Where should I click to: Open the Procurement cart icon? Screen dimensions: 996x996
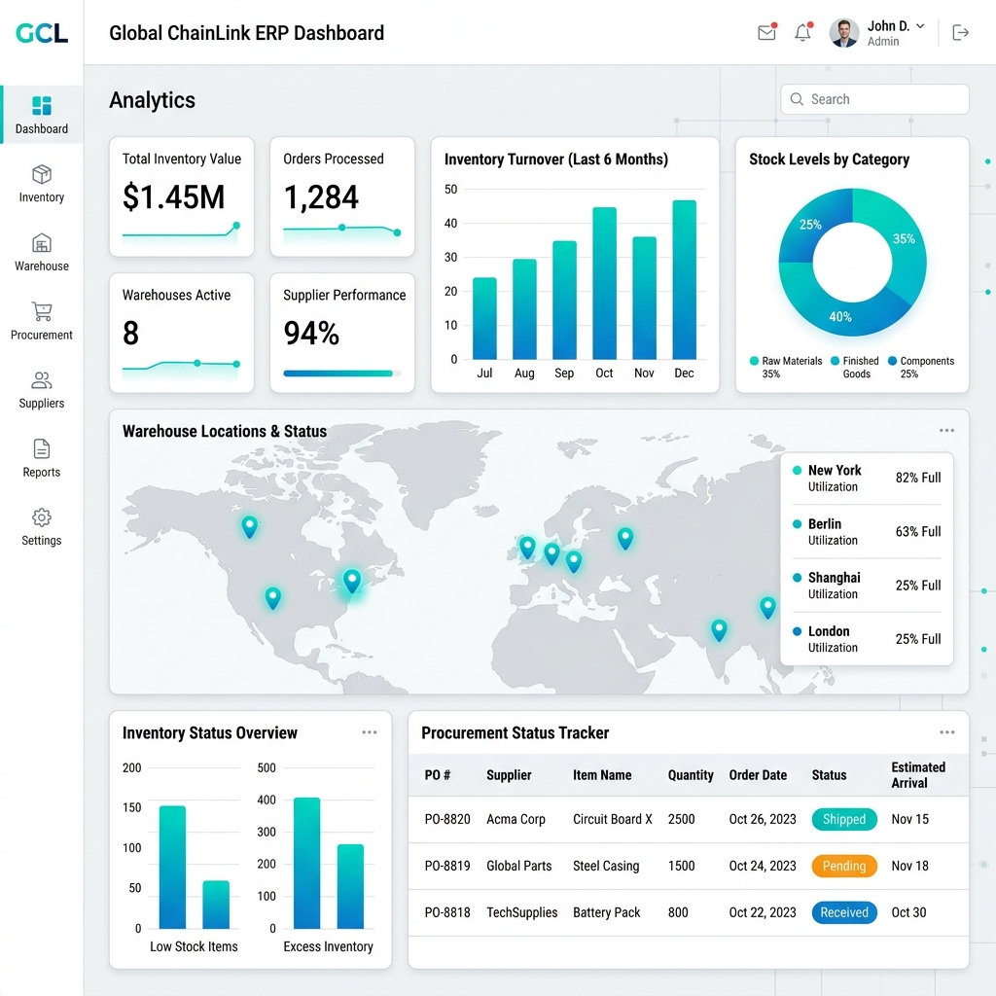[x=42, y=311]
